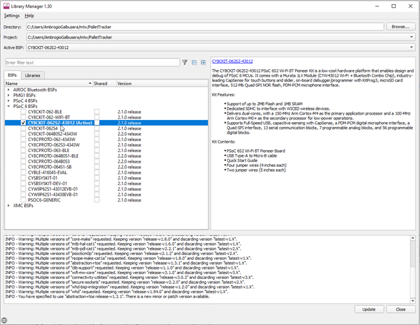The height and width of the screenshot is (325, 420).
Task: Expand the XMC BSPs group
Action: point(9,206)
